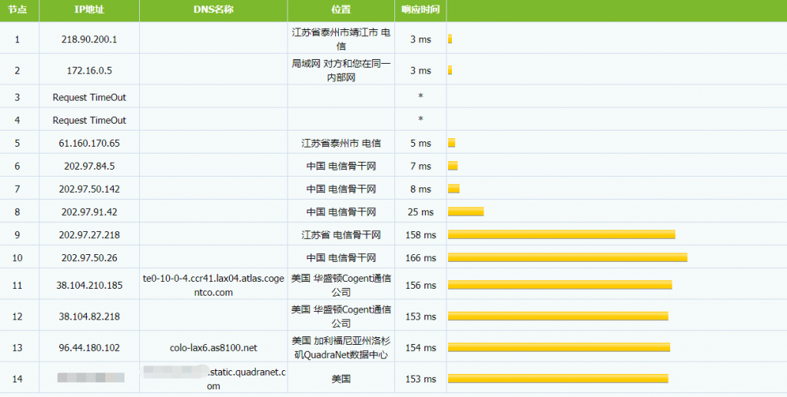Click the DNS名称 column header

coord(214,9)
